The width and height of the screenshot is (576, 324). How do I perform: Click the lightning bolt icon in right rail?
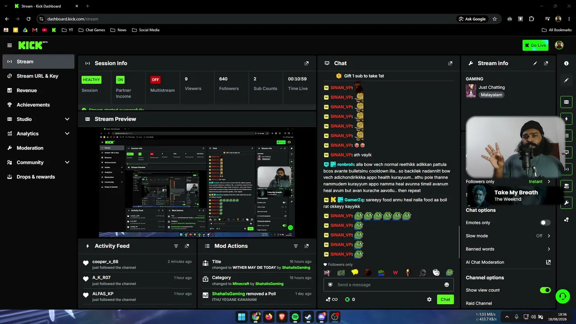click(566, 119)
